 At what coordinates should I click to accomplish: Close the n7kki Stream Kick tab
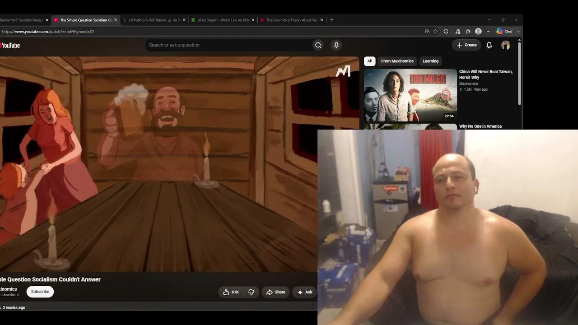click(253, 20)
